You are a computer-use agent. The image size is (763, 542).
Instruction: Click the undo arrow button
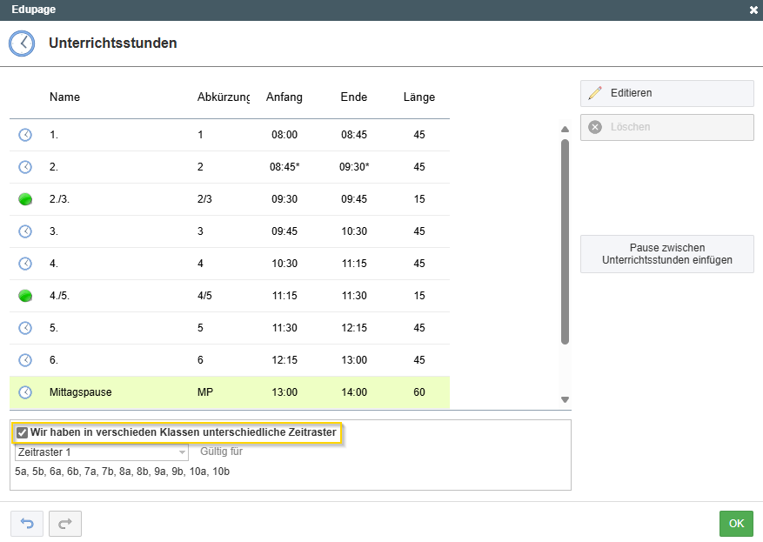tap(27, 524)
